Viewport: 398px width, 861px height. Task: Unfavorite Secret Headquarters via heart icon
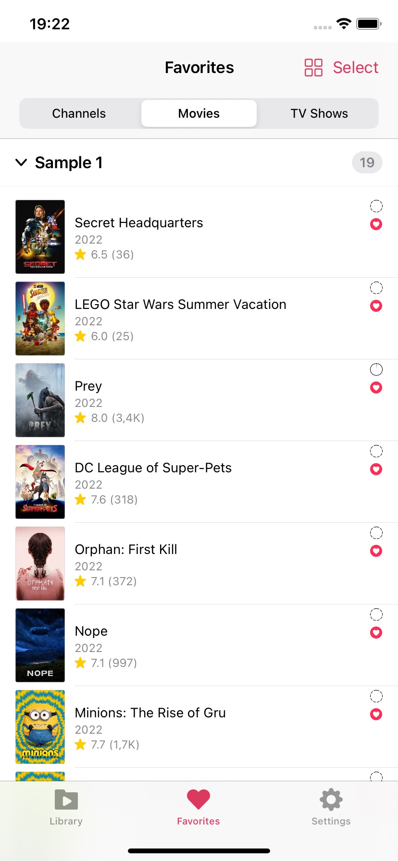click(376, 224)
